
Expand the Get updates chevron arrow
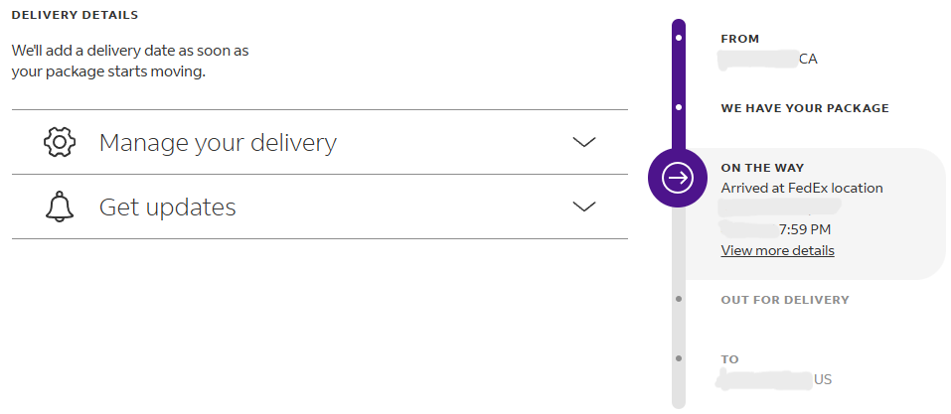click(584, 207)
